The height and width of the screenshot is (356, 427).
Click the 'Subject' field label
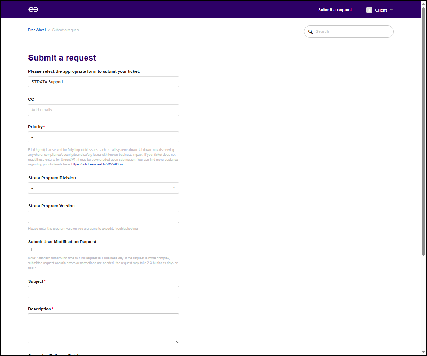click(x=36, y=281)
